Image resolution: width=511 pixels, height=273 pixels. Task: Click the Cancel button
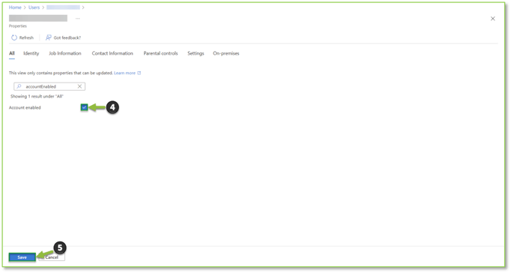pyautogui.click(x=52, y=257)
